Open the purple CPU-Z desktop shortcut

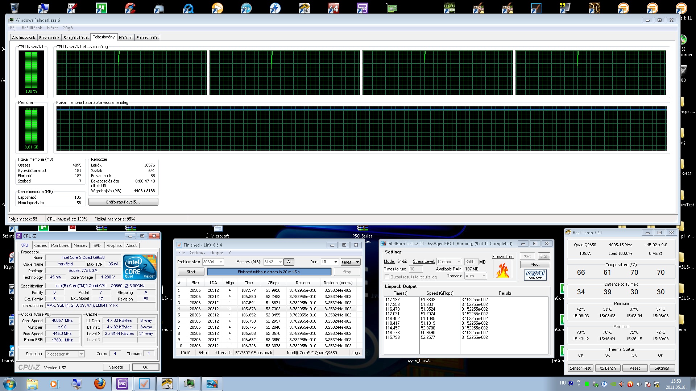coord(362,8)
